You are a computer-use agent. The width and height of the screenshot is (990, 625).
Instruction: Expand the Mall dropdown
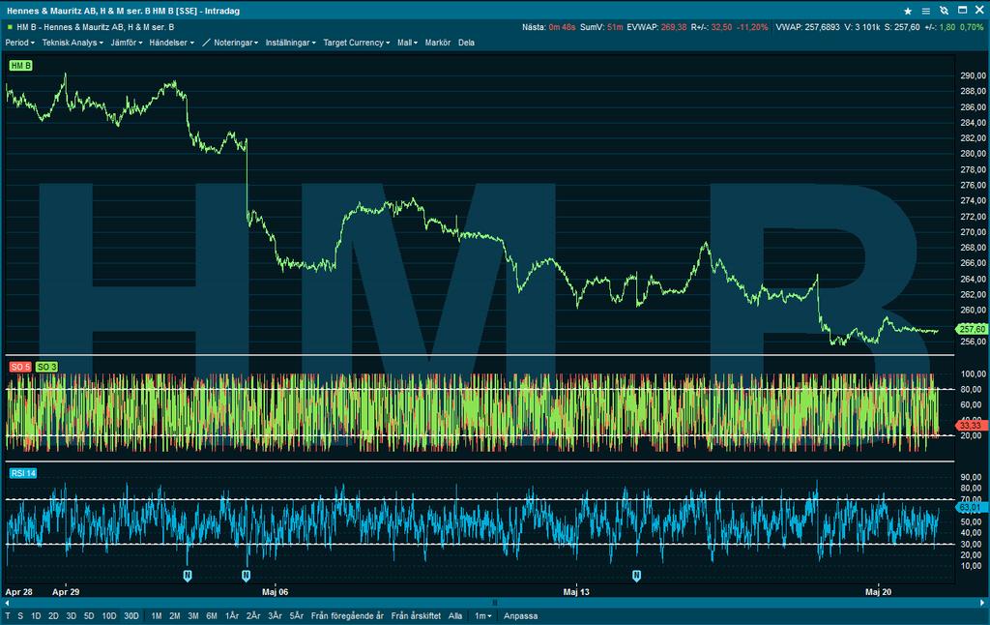pos(407,43)
